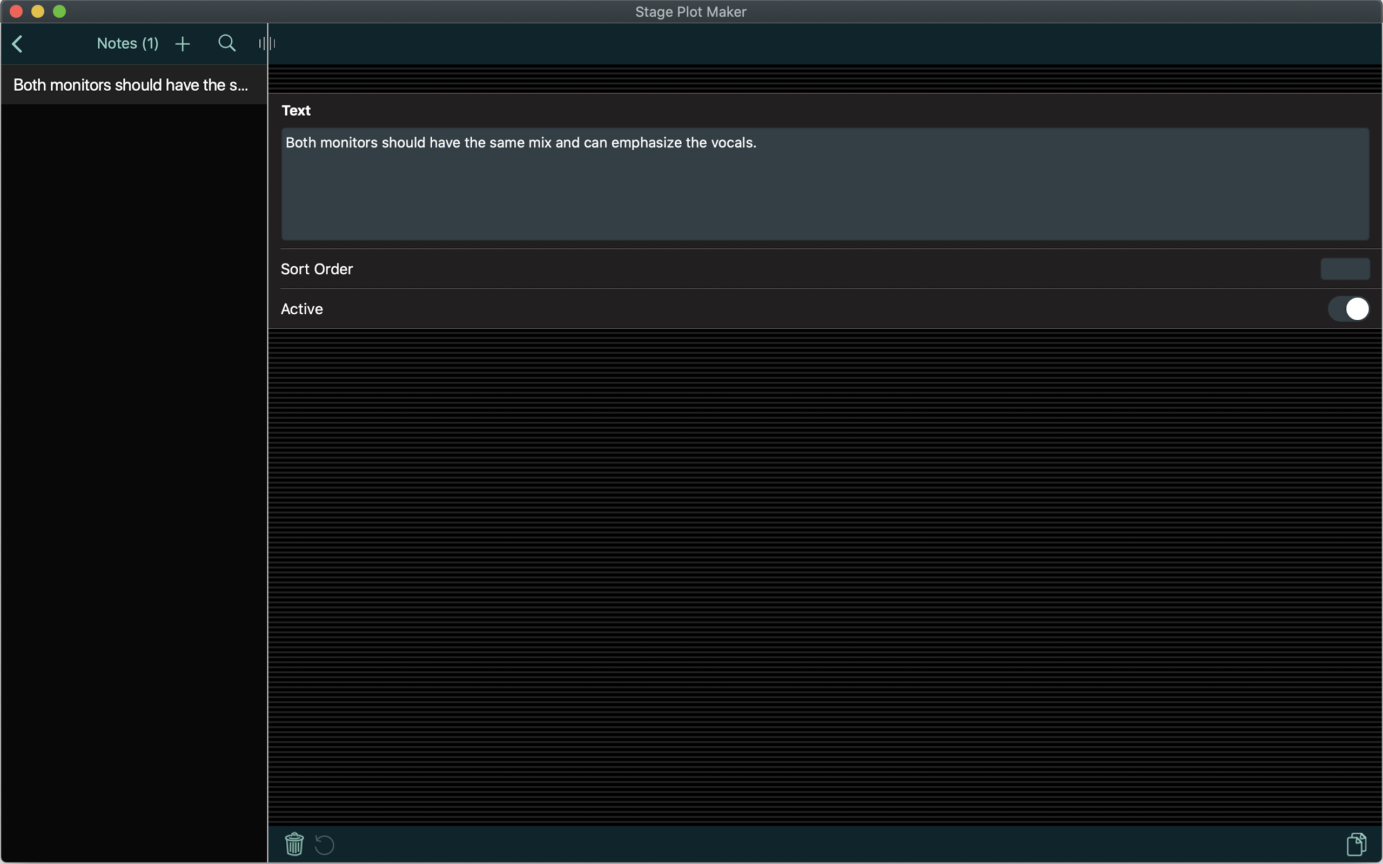Open the notes search magnifier
1383x864 pixels.
[227, 43]
